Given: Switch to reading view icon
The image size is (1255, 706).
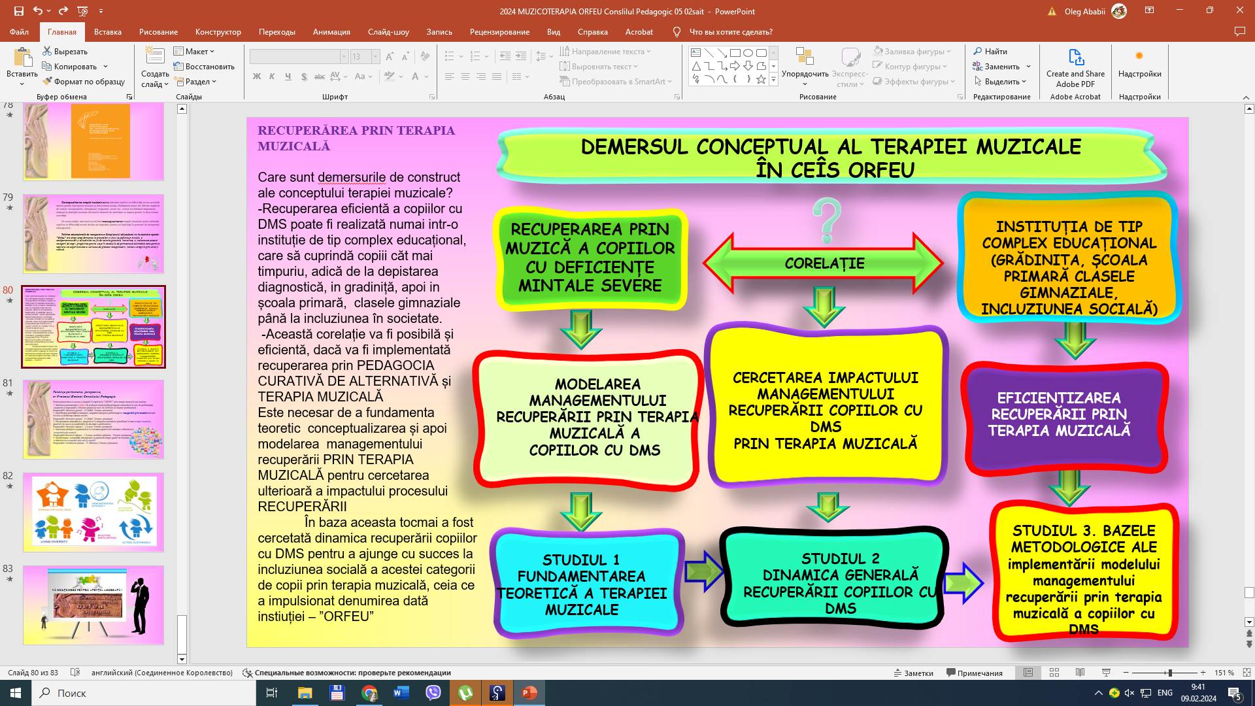Looking at the screenshot, I should (1080, 673).
